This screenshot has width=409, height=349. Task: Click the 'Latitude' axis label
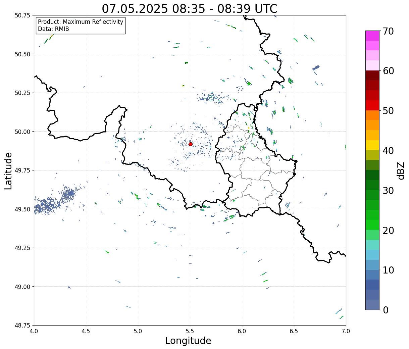click(x=8, y=171)
